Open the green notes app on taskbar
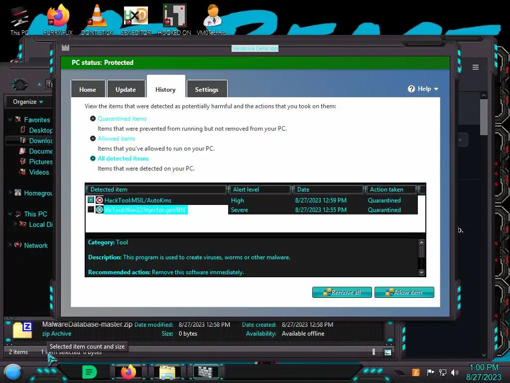The width and height of the screenshot is (510, 383). [89, 372]
